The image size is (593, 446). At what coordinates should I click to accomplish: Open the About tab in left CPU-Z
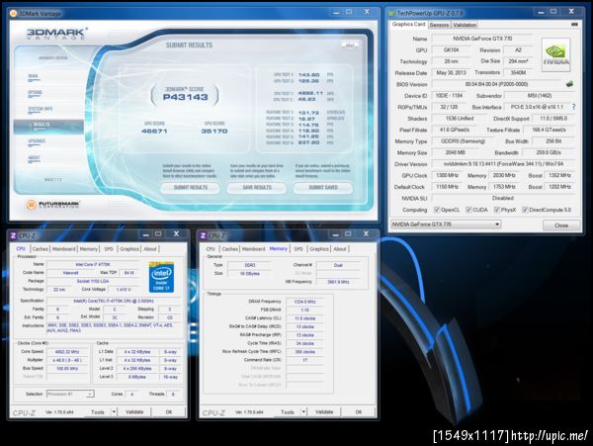point(150,249)
